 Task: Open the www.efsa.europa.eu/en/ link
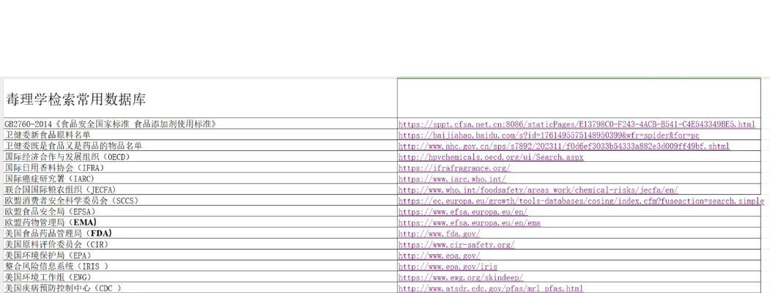pos(463,212)
